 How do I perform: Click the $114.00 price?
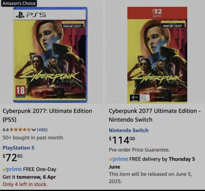click(122, 140)
